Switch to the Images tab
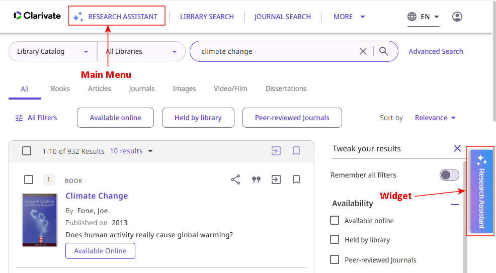Viewport: 496px width, 273px height. pos(184,89)
